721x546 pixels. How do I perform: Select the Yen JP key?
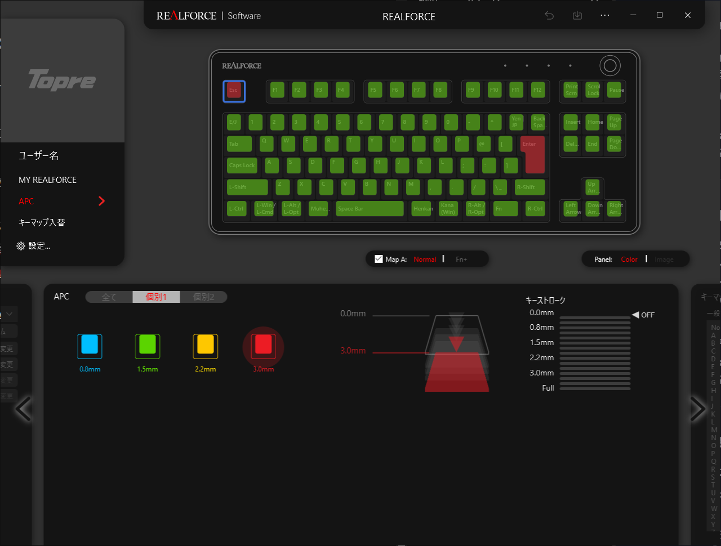tap(517, 122)
